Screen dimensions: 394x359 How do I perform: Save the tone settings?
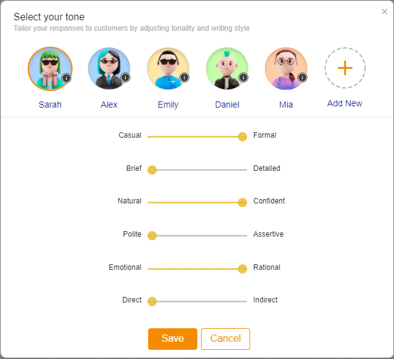click(173, 339)
